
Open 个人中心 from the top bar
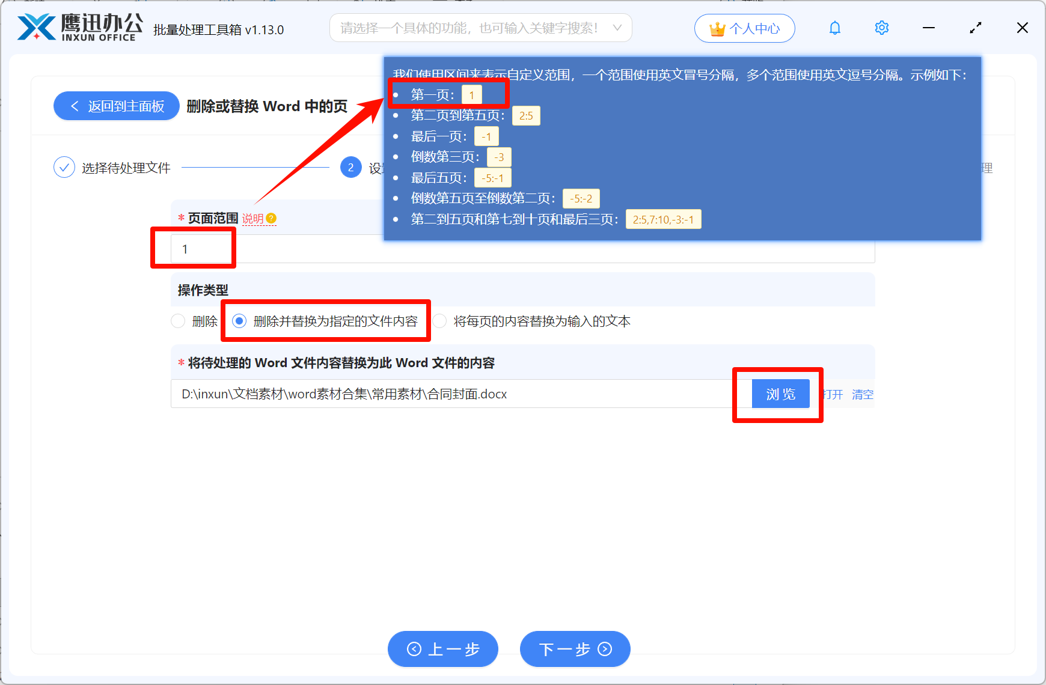(745, 28)
